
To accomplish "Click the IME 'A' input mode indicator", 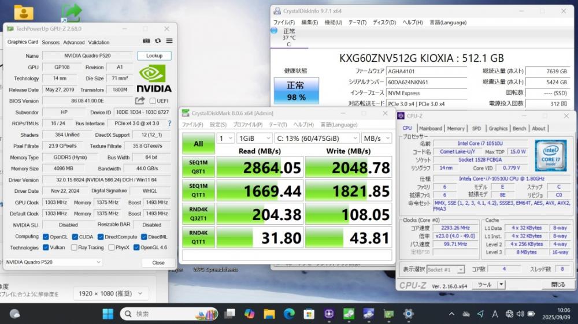I will [495, 314].
